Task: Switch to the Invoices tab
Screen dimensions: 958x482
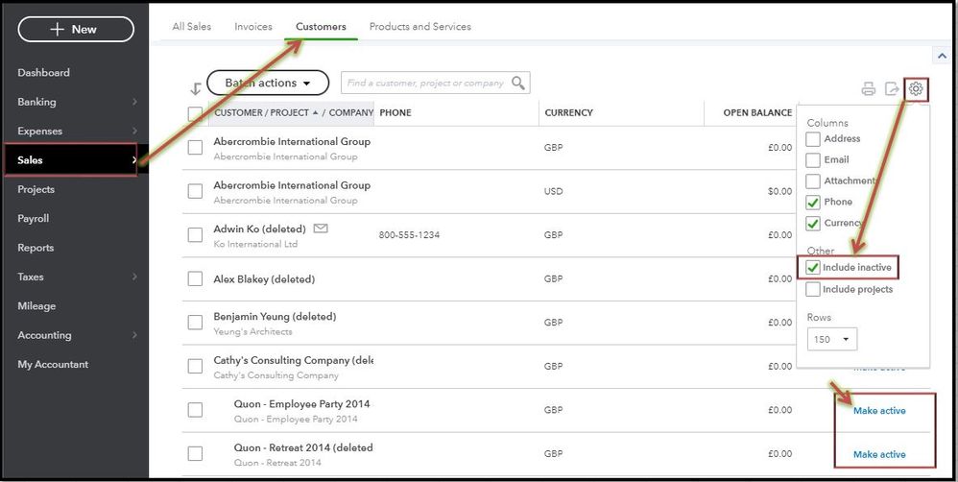Action: [253, 27]
